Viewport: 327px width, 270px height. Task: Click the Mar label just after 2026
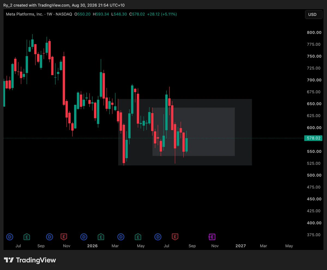(115, 246)
